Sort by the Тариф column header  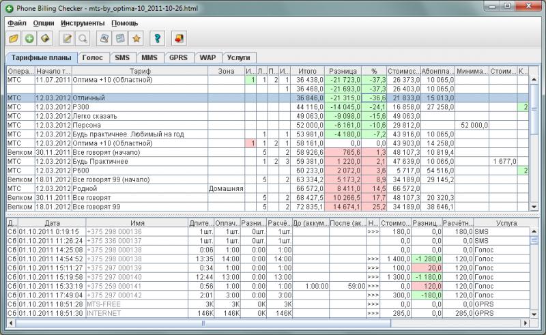pos(140,71)
